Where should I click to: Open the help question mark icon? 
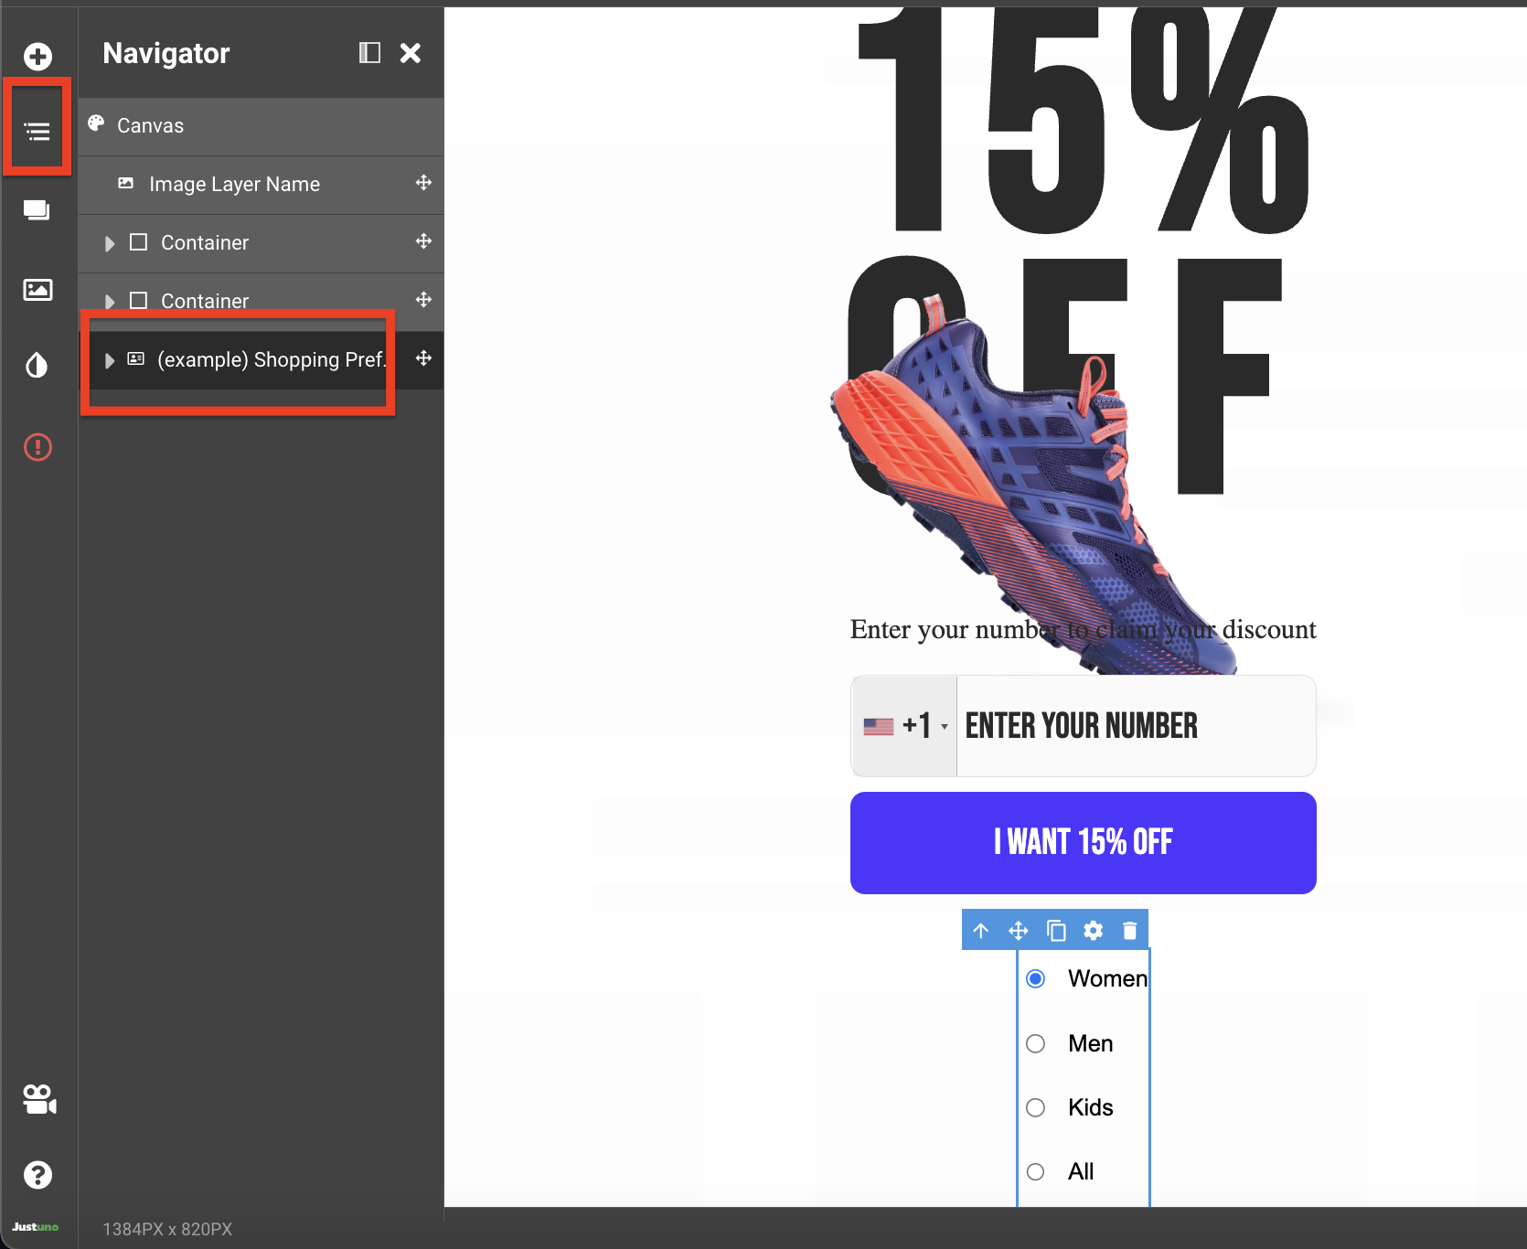pyautogui.click(x=37, y=1175)
